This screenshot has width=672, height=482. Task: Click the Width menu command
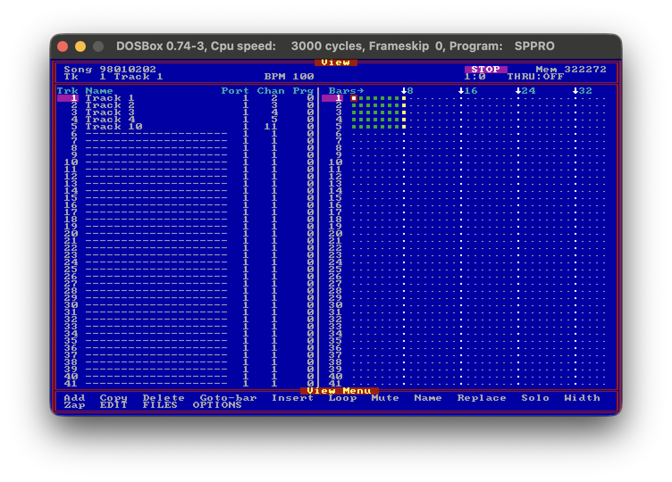tap(582, 398)
